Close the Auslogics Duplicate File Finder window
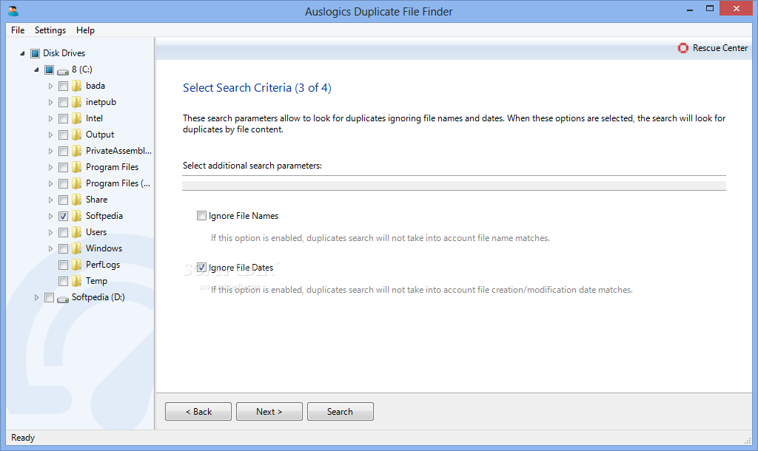The height and width of the screenshot is (451, 758). [737, 8]
